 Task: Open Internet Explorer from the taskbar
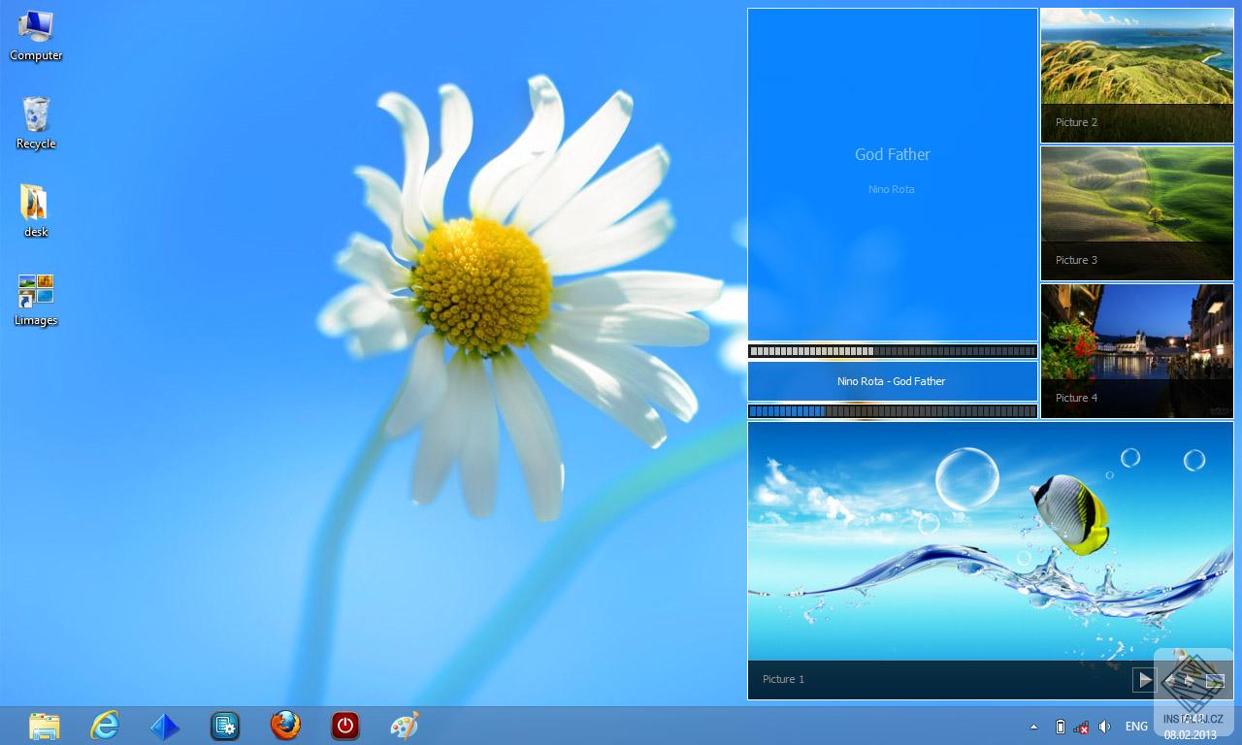(105, 726)
